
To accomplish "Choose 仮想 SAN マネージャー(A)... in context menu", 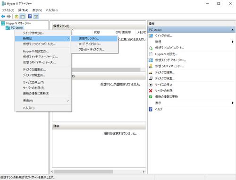I will point(43,62).
